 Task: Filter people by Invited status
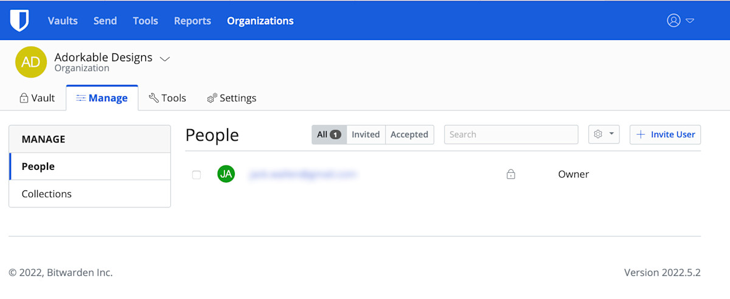tap(366, 135)
